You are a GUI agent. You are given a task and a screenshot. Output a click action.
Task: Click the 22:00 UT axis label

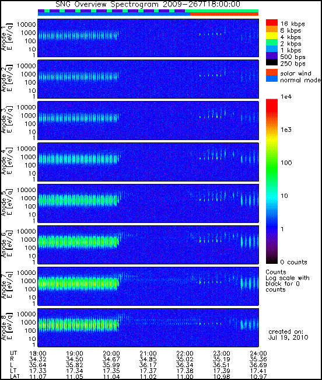click(185, 354)
